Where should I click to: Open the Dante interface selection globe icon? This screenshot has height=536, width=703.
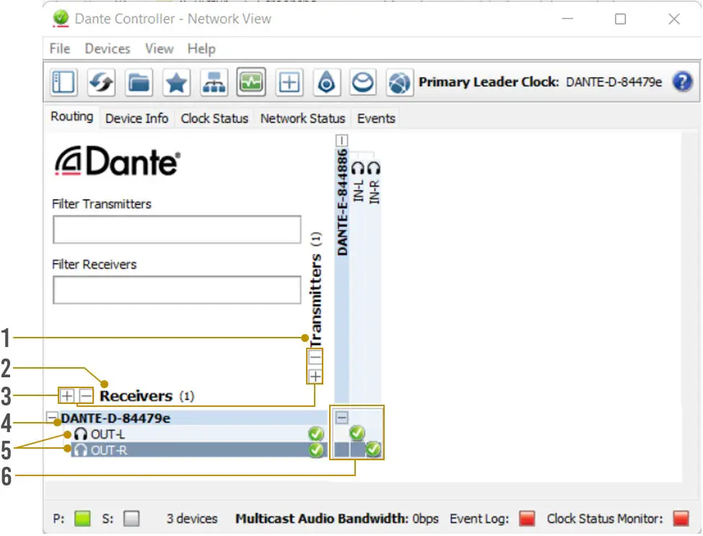pos(400,82)
